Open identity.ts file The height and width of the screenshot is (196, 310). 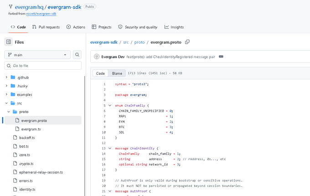(27, 189)
